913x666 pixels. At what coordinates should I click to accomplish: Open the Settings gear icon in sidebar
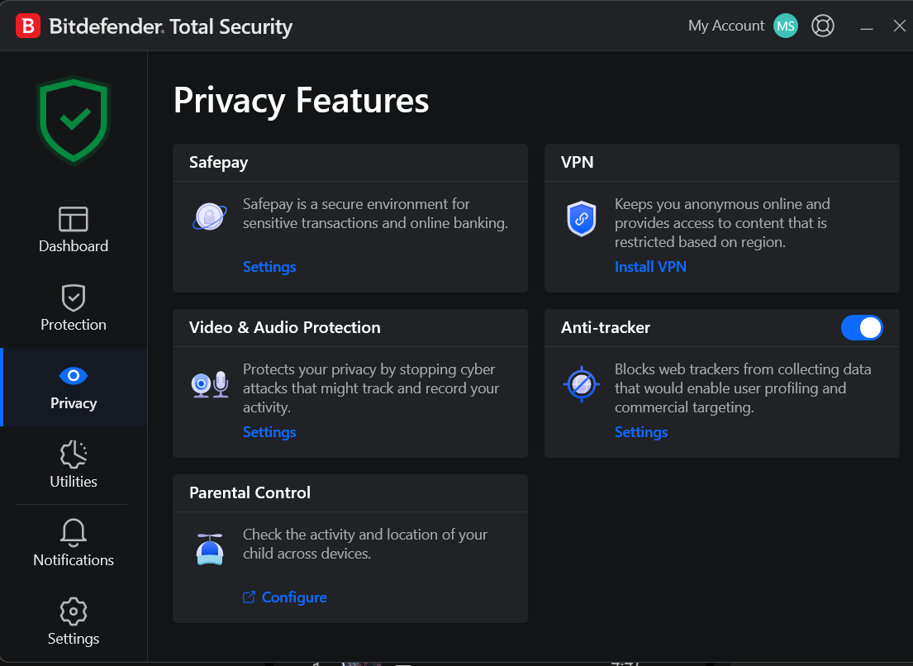74,611
